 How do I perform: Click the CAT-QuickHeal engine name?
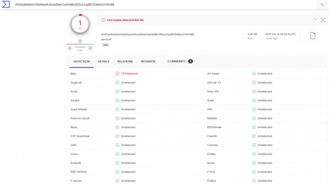coord(80,136)
